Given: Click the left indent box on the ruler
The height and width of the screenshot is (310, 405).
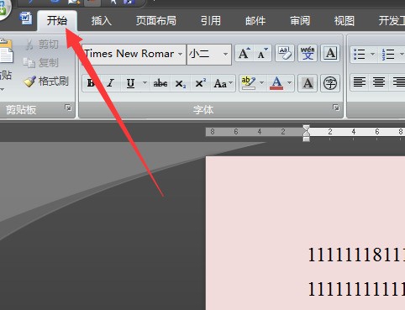Looking at the screenshot, I should coord(307,139).
